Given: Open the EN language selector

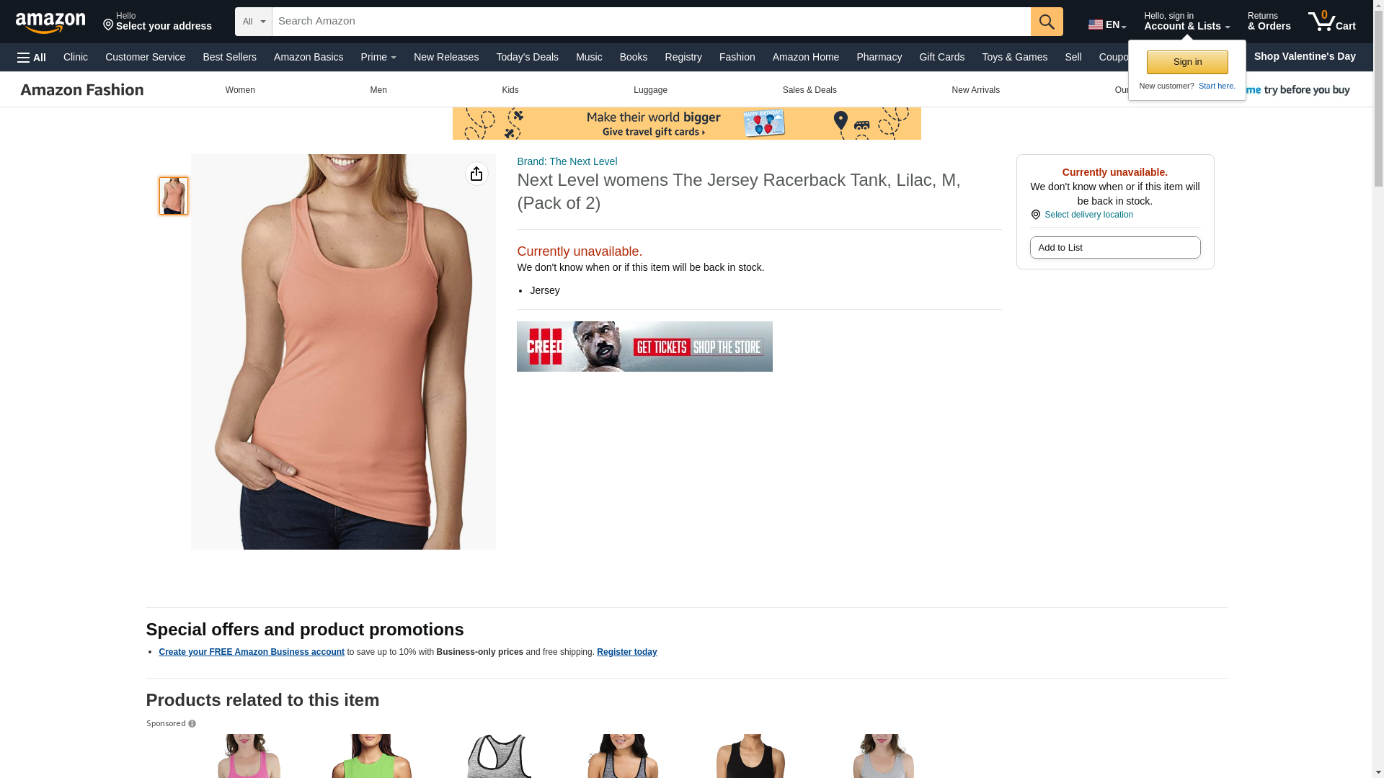Looking at the screenshot, I should click(x=1107, y=24).
